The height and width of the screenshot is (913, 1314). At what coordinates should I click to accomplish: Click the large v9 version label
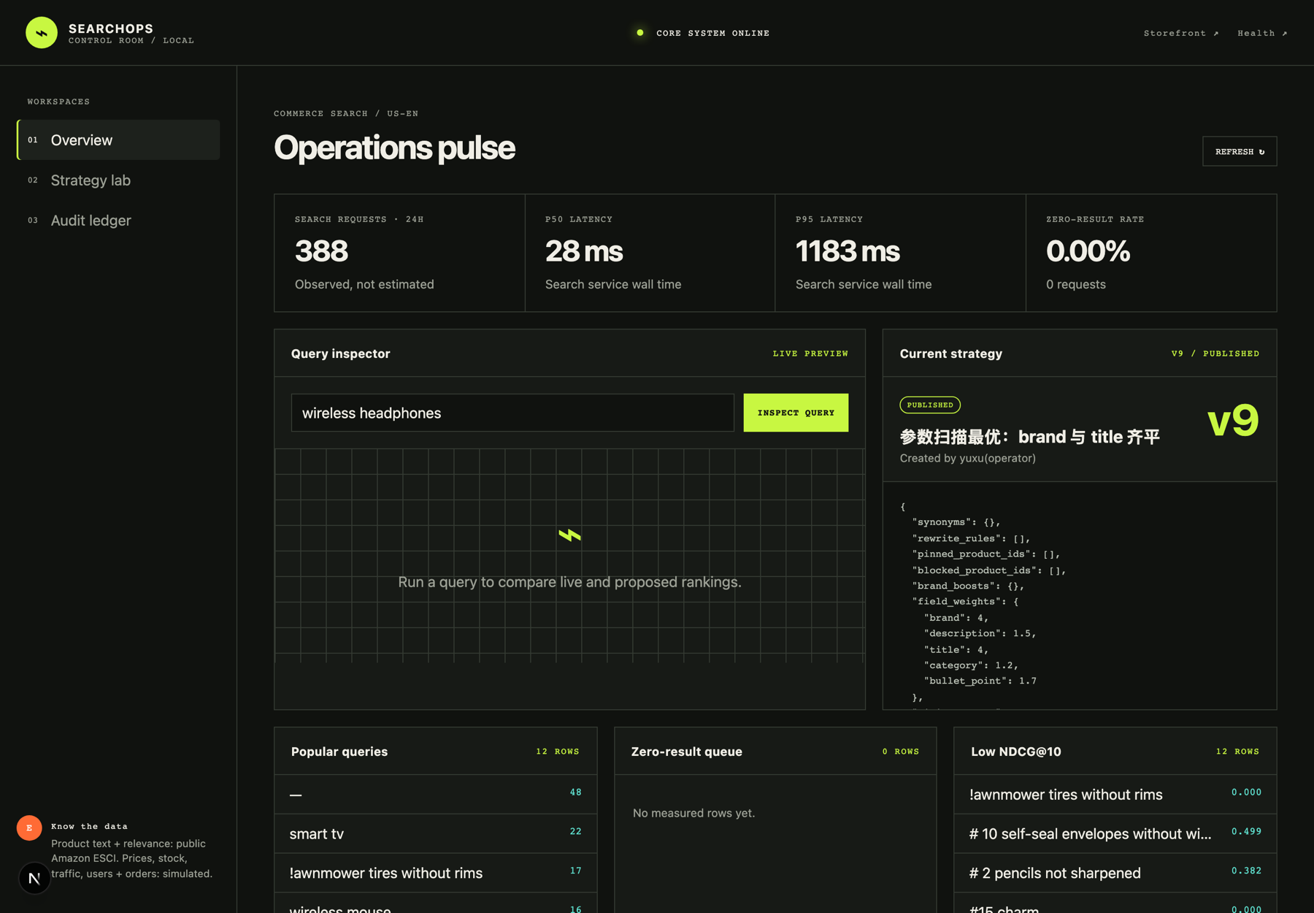coord(1233,420)
